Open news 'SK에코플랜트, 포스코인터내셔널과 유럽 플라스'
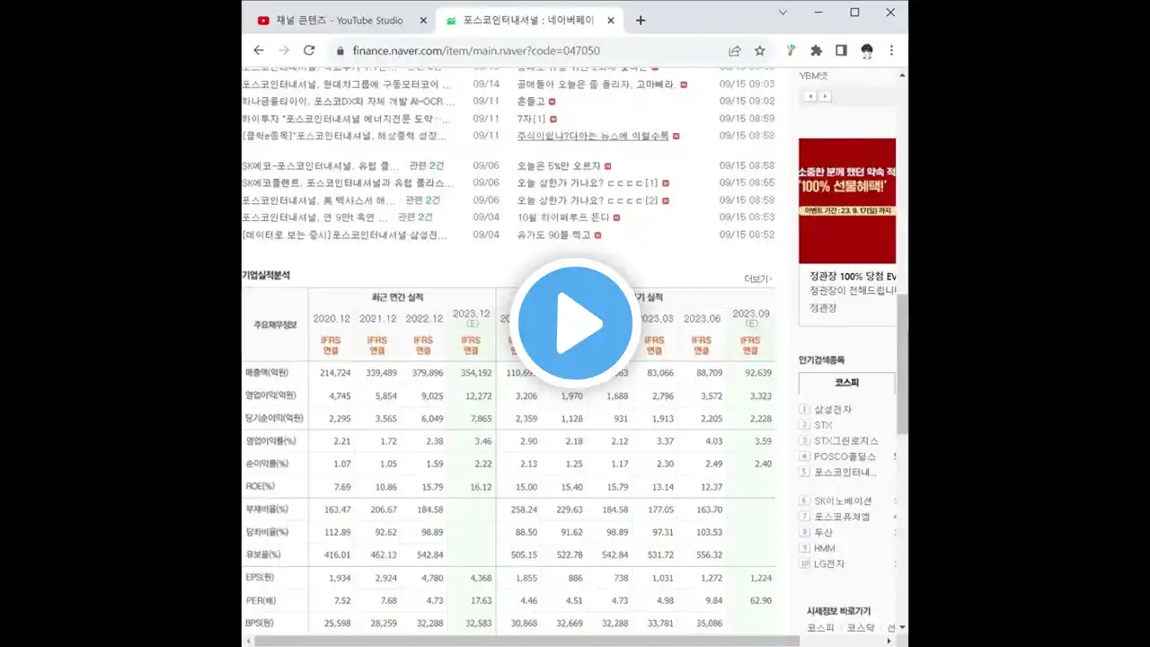This screenshot has width=1150, height=647. (x=347, y=183)
